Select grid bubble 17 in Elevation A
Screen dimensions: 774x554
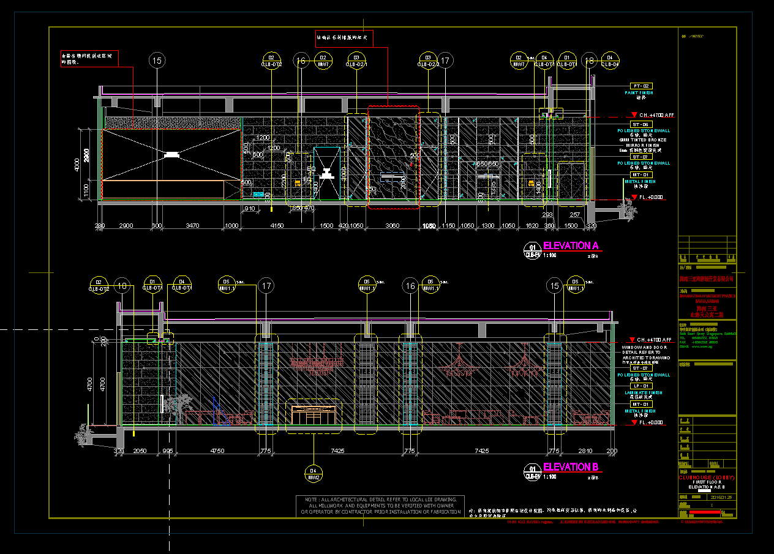445,60
